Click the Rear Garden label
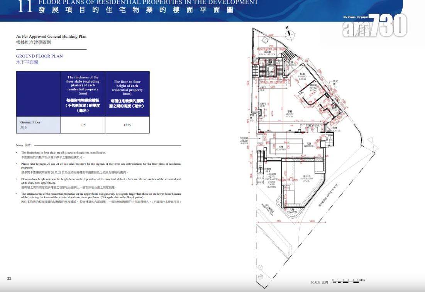 (270, 54)
